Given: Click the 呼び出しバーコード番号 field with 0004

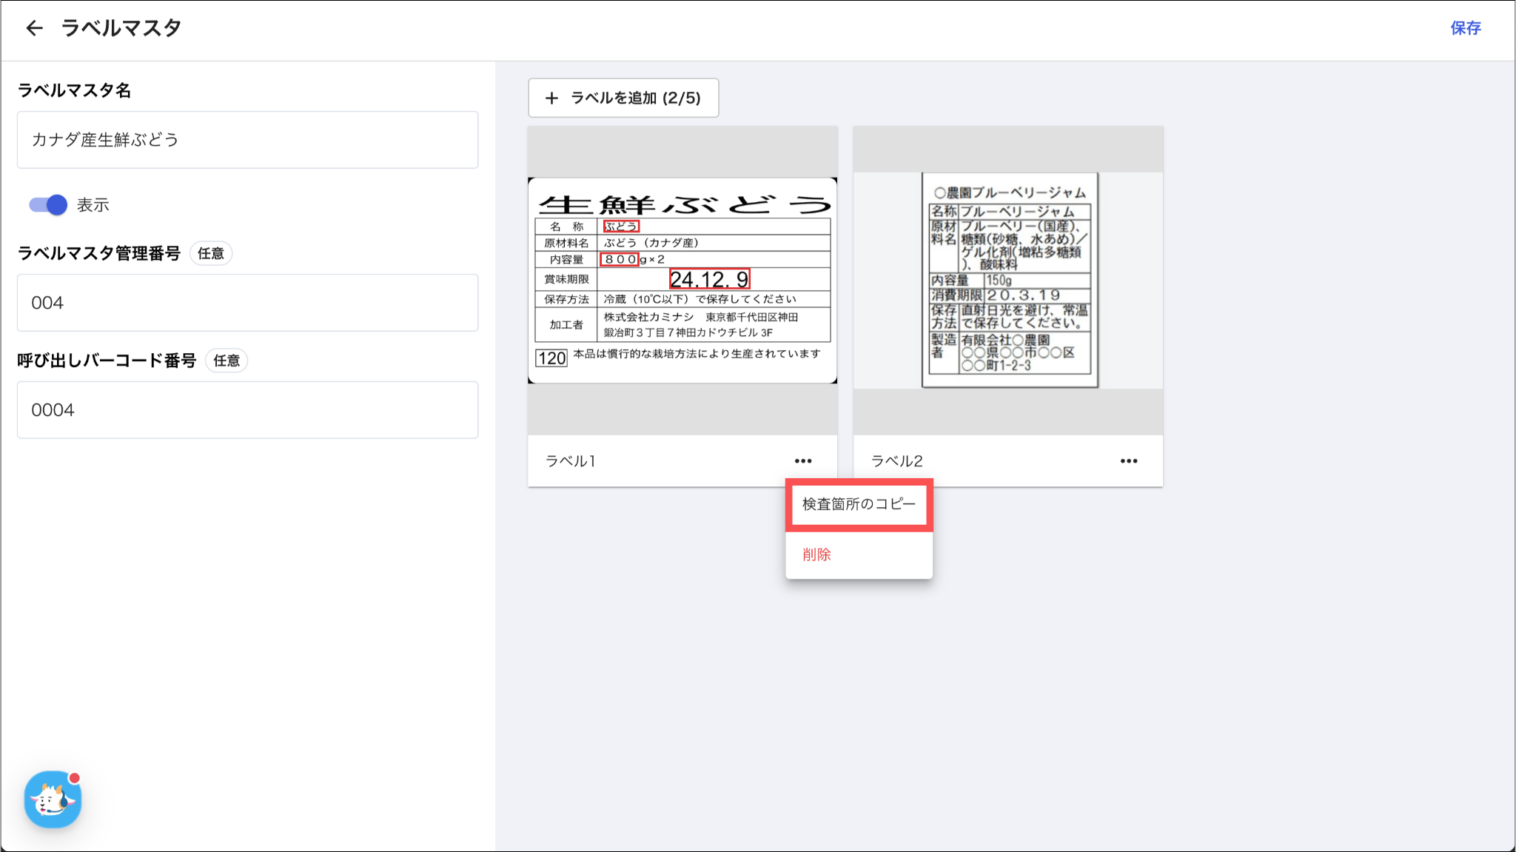Looking at the screenshot, I should [x=247, y=410].
